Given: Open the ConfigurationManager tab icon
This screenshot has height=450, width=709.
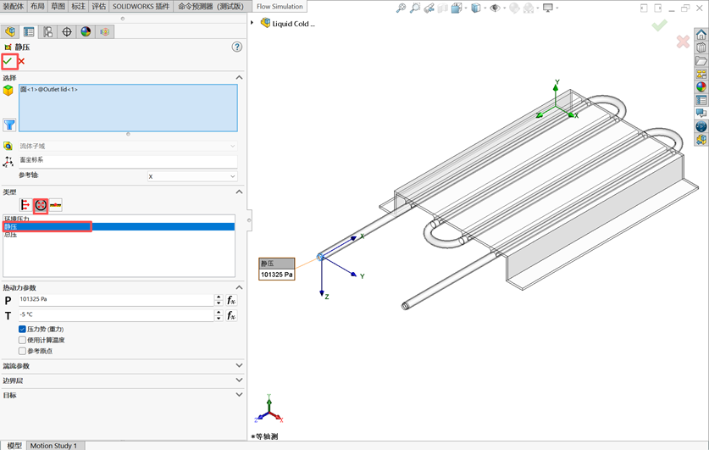Looking at the screenshot, I should tap(48, 31).
